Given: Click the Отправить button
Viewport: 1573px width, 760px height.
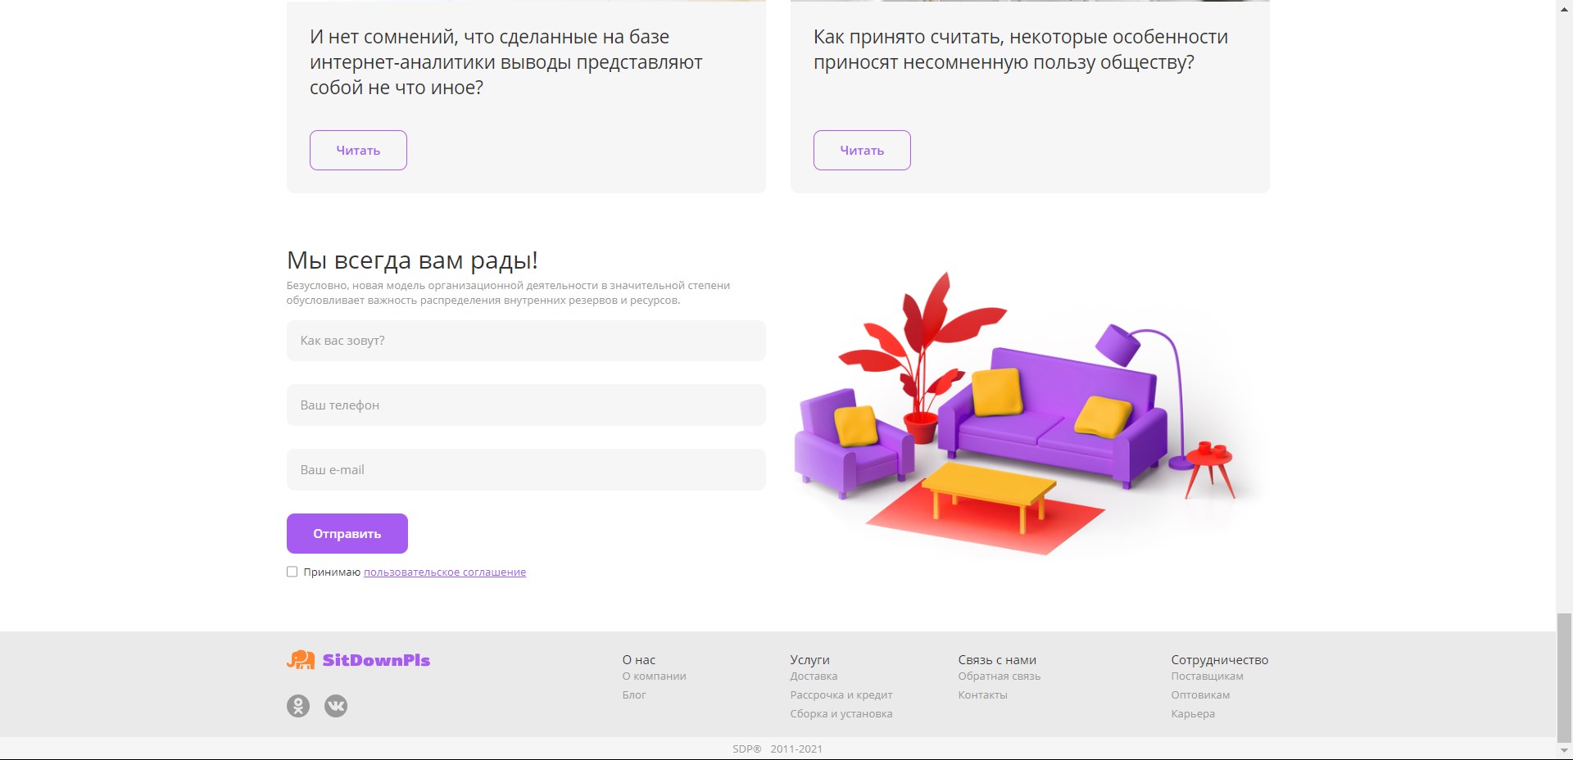Looking at the screenshot, I should tap(347, 533).
